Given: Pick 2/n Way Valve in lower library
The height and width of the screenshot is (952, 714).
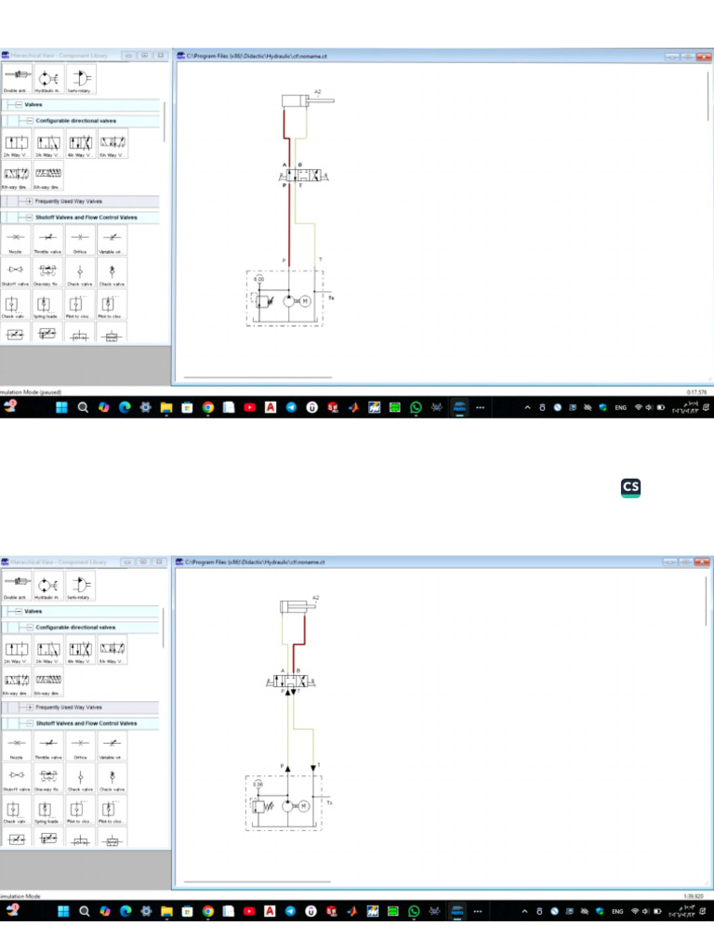Looking at the screenshot, I should click(x=17, y=650).
